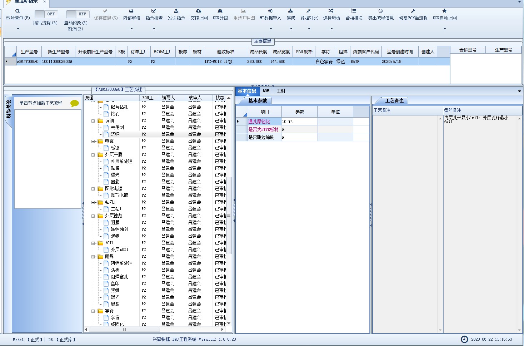The width and height of the screenshot is (524, 346).
Task: Open dropdown arrow under MI数据导入
Action: click(x=270, y=29)
